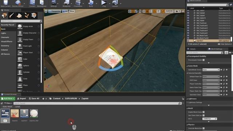This screenshot has height=131, width=233.
Task: Start Play in editor
Action: coord(104,3)
